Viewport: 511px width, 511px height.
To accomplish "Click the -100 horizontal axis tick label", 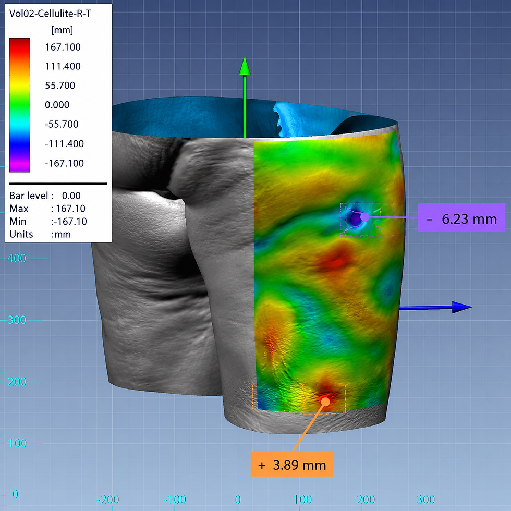I will tap(175, 500).
